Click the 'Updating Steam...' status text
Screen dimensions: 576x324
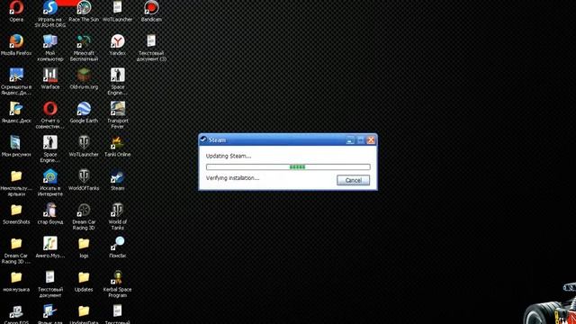pos(229,156)
